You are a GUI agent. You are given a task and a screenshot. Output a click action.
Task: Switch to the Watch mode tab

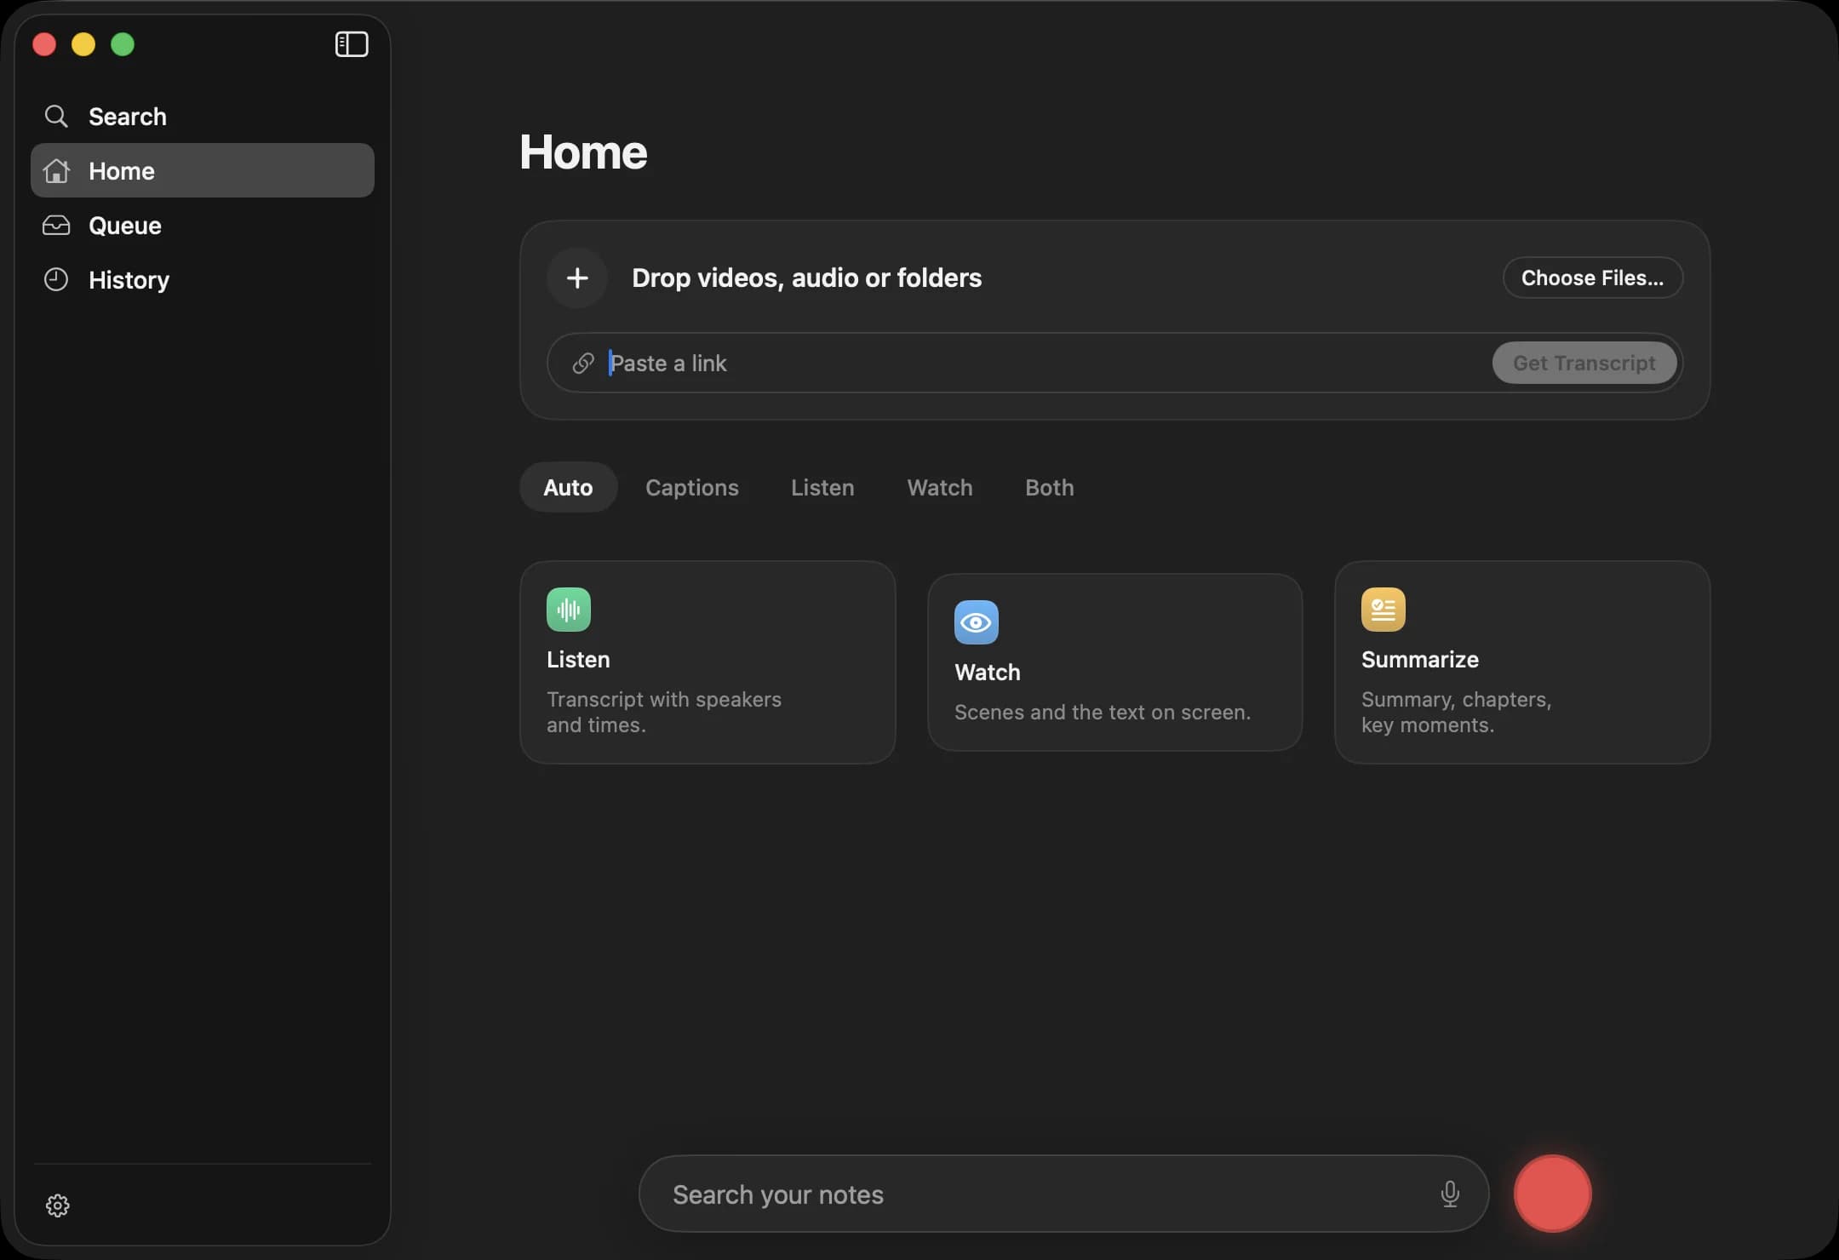click(x=940, y=488)
